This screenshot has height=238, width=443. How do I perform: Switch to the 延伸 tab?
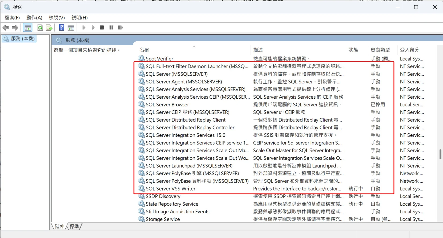point(59,226)
